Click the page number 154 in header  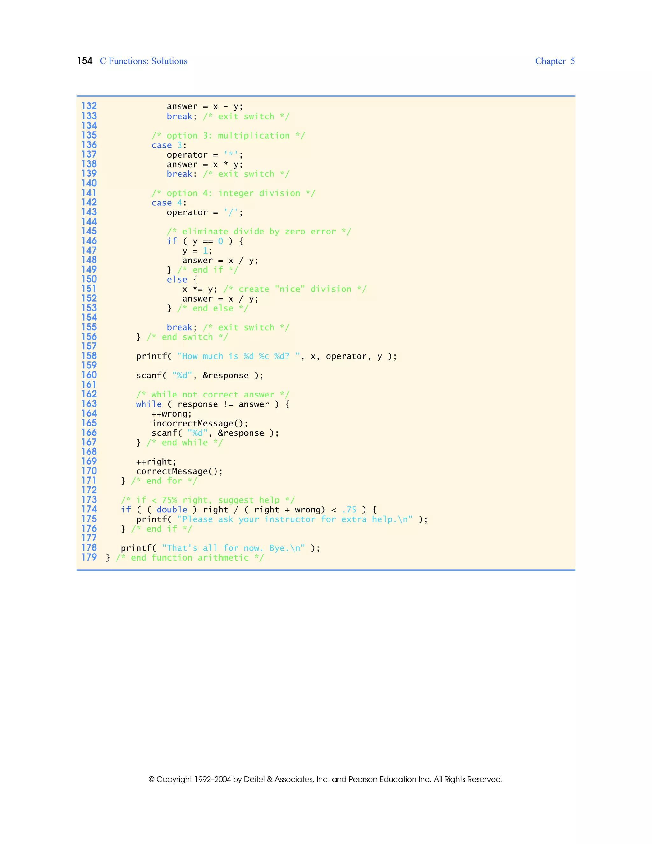click(x=85, y=61)
